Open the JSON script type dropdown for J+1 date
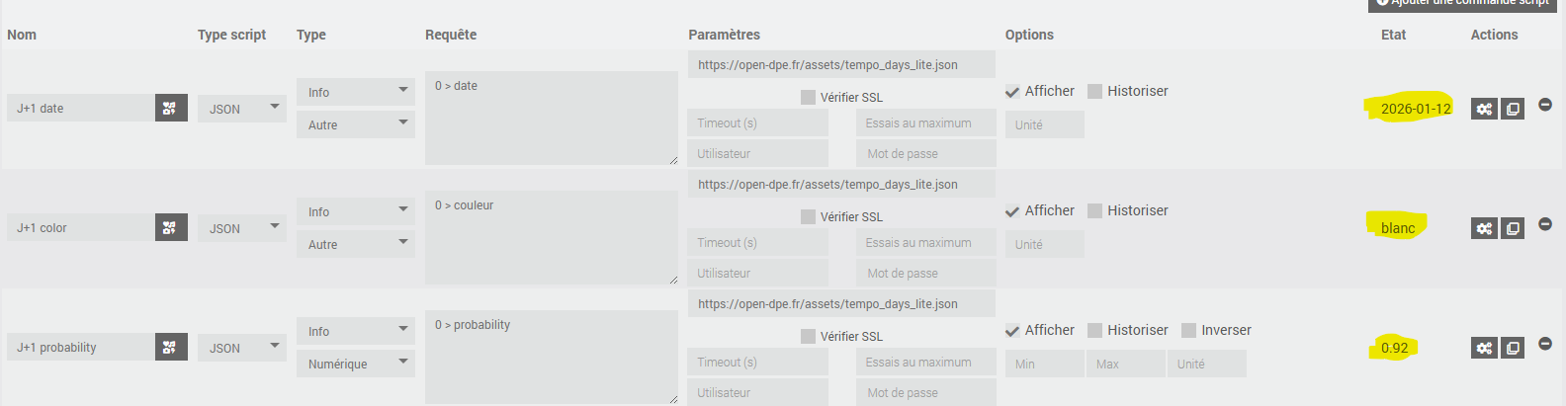Screen dimensions: 1566x406 (x=242, y=109)
